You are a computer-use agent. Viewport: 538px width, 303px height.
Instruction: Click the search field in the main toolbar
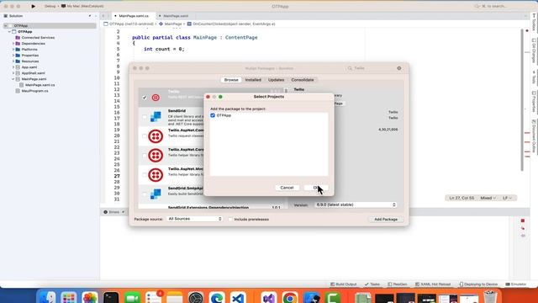494,6
